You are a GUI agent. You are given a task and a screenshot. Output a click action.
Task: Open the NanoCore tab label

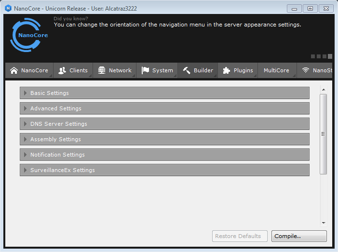tap(35, 70)
